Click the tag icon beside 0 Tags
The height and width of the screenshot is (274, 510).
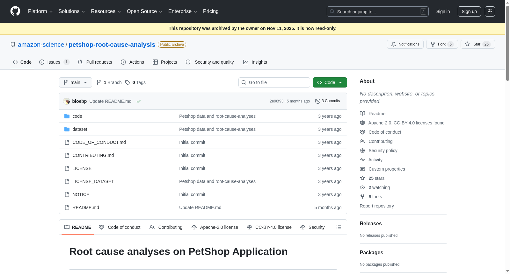(128, 82)
